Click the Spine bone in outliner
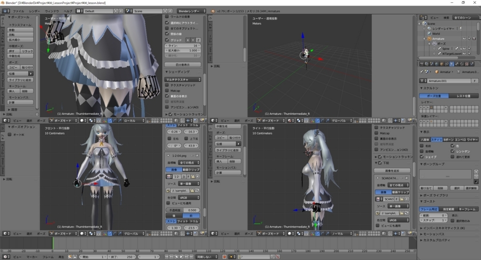 tap(446, 49)
